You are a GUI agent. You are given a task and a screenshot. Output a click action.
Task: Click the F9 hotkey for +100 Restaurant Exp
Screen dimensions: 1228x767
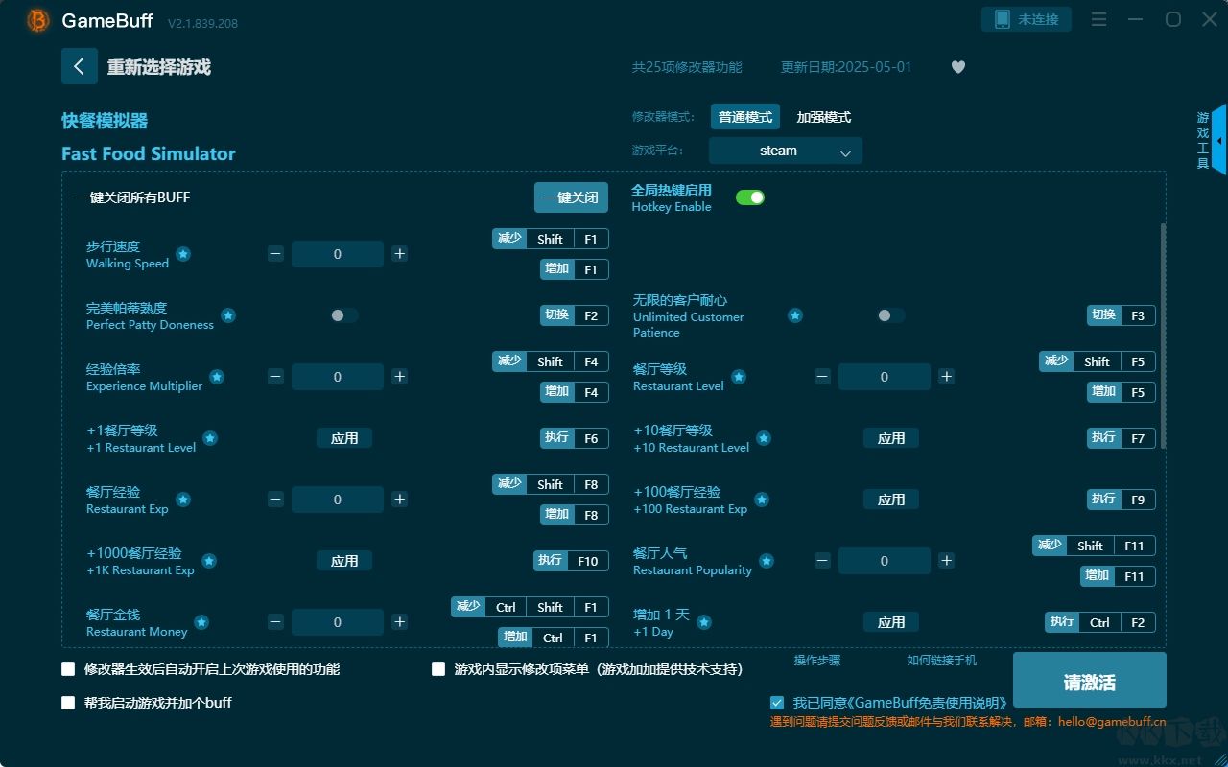pos(1138,500)
